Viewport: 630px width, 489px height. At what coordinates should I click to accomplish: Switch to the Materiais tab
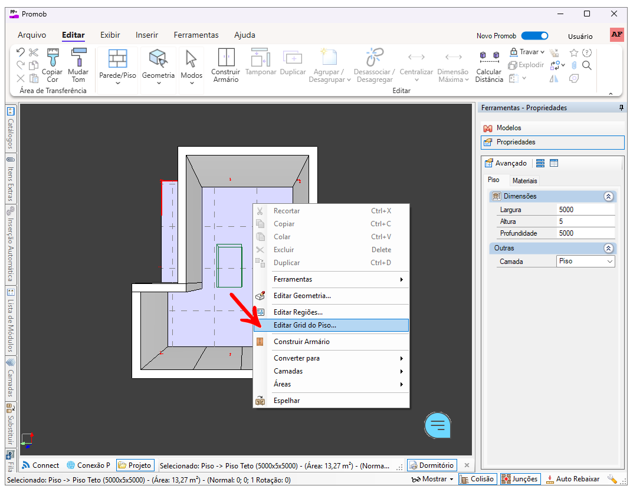coord(524,181)
